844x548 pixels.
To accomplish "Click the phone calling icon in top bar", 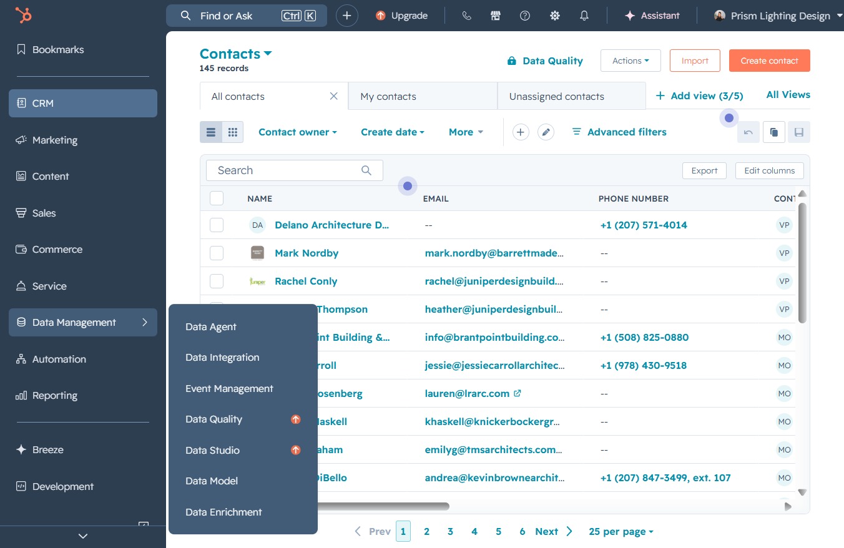I will point(467,16).
